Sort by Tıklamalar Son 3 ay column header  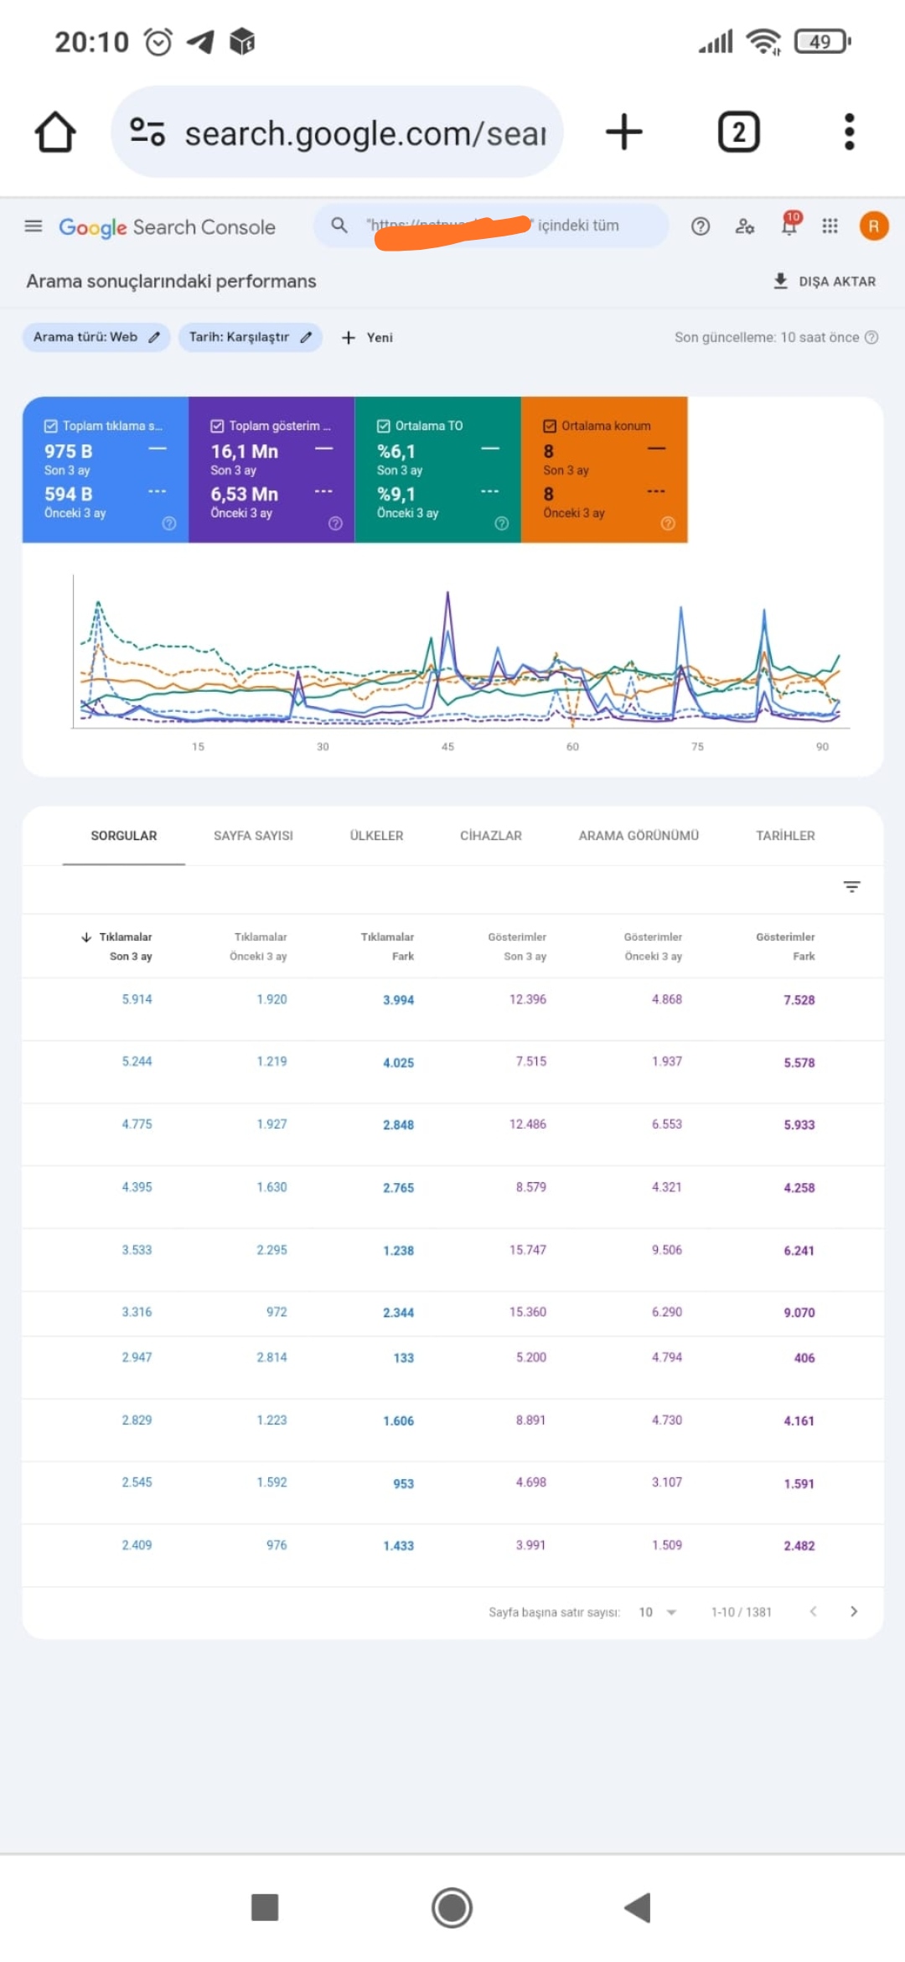[116, 946]
